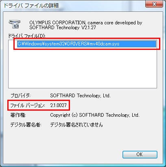The width and height of the screenshot is (166, 167).
Task: Click the OLYMPUS CORPORATION device description text
Action: tap(86, 25)
